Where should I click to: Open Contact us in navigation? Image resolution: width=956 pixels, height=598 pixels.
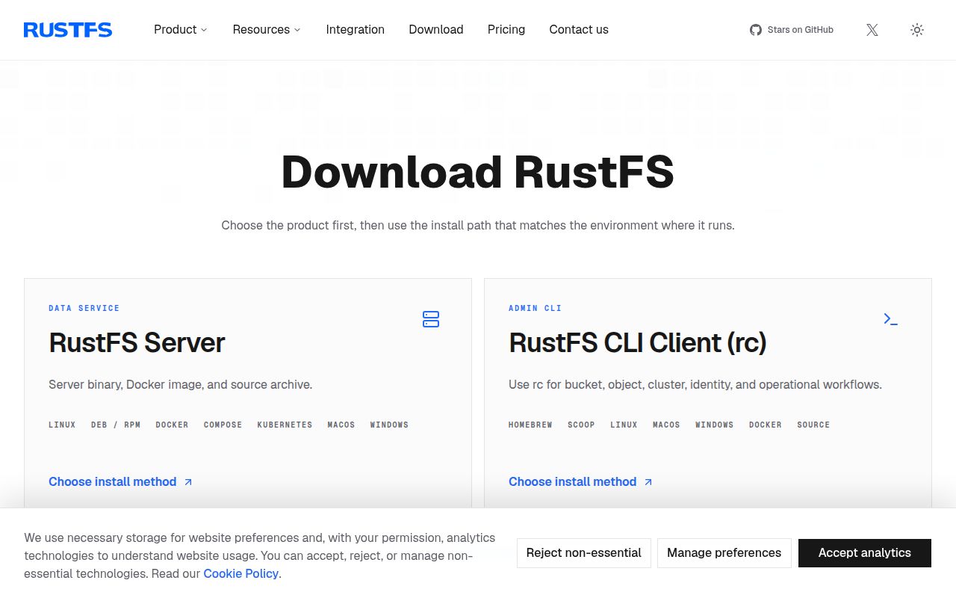(579, 30)
